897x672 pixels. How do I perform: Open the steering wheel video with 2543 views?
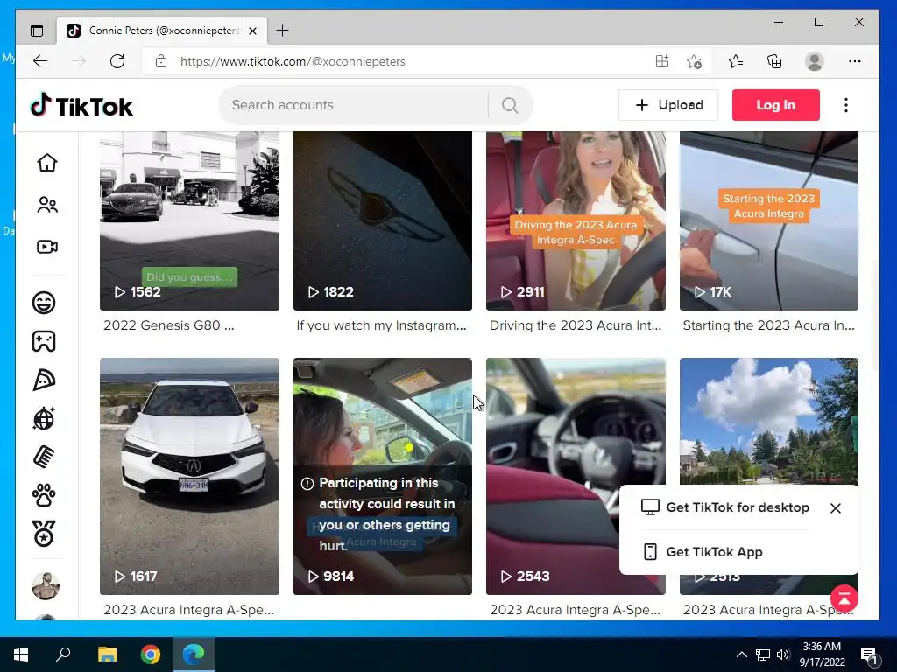(x=576, y=476)
